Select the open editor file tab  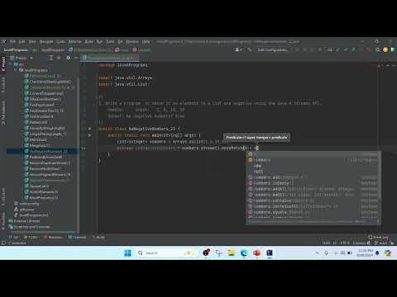[109, 58]
